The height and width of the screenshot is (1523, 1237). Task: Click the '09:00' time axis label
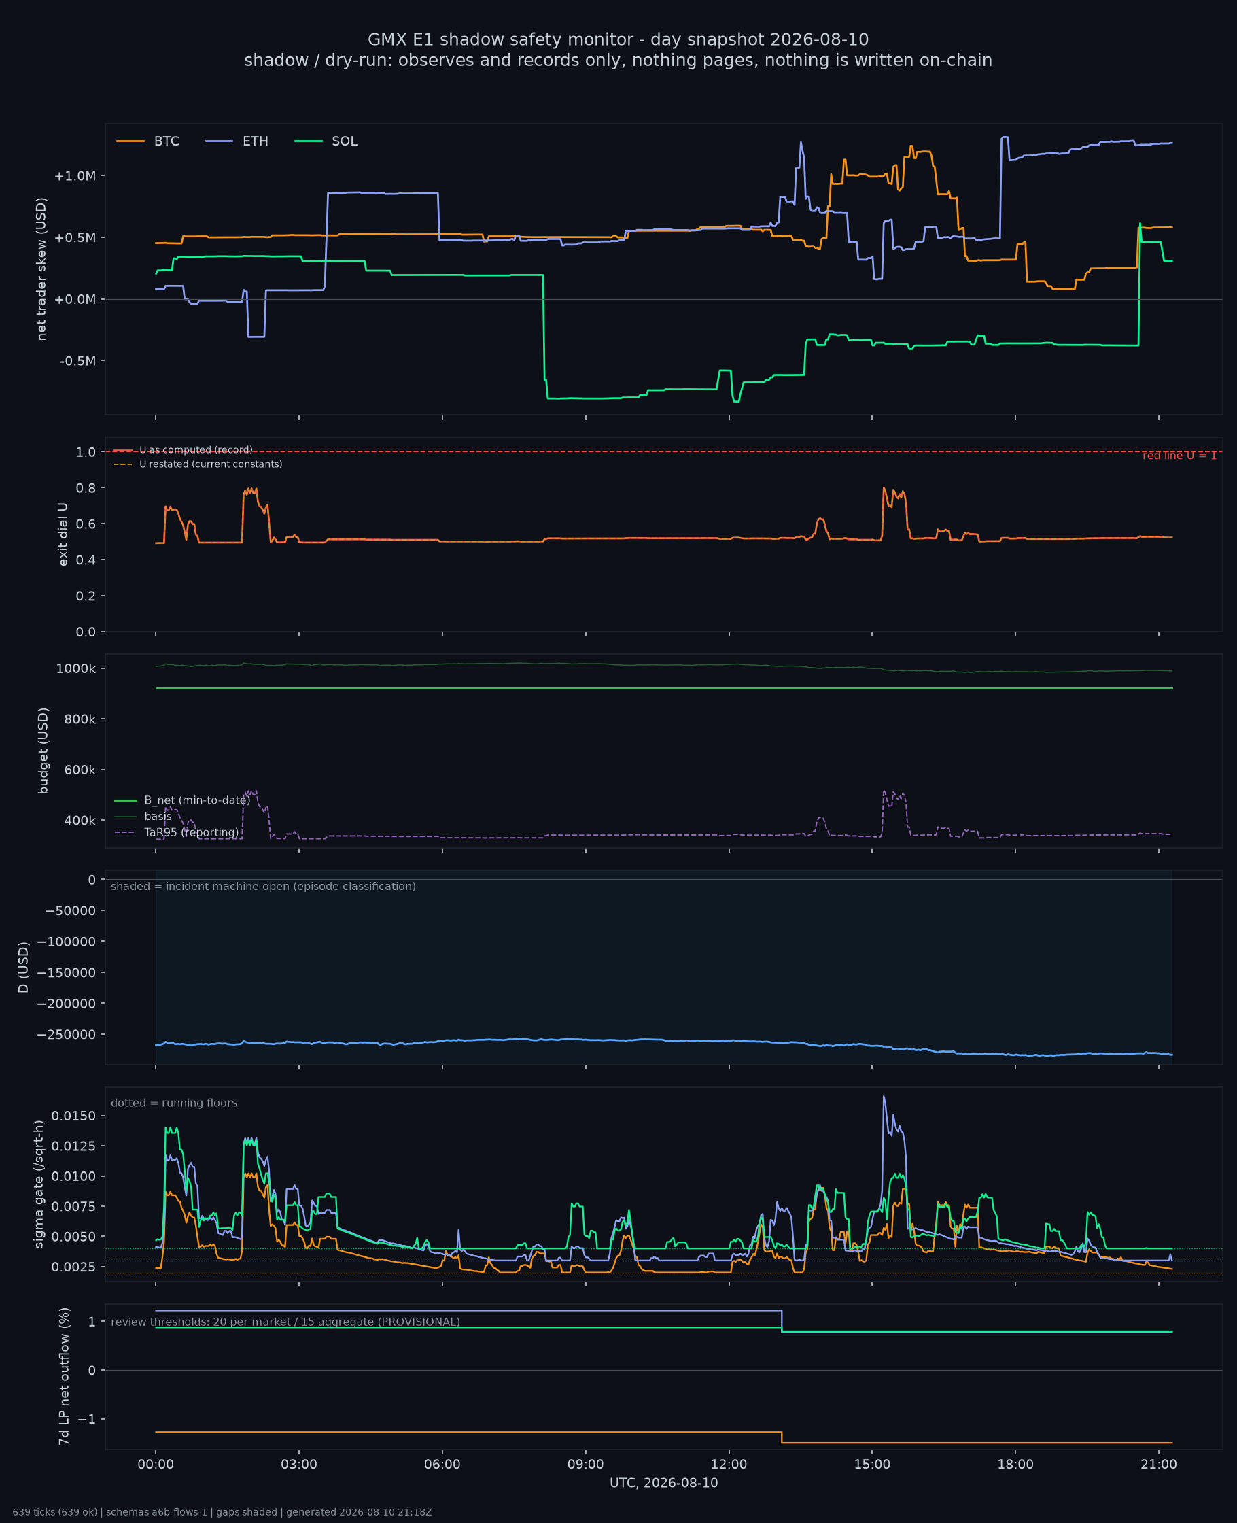pyautogui.click(x=585, y=1464)
